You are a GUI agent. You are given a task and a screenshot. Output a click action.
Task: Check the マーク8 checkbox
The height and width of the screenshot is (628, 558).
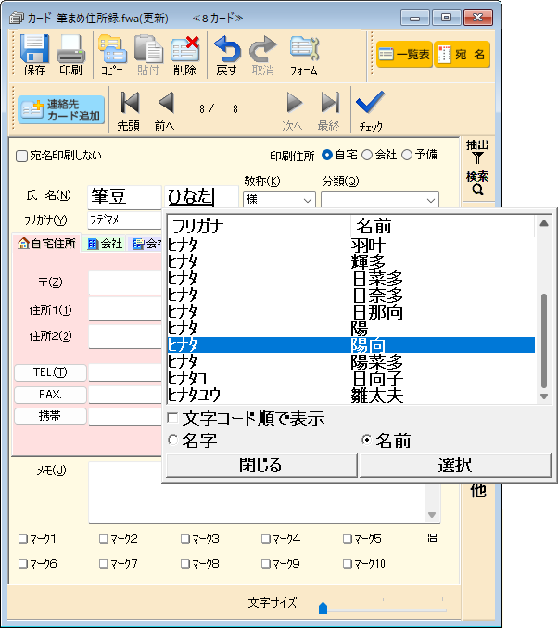click(184, 564)
